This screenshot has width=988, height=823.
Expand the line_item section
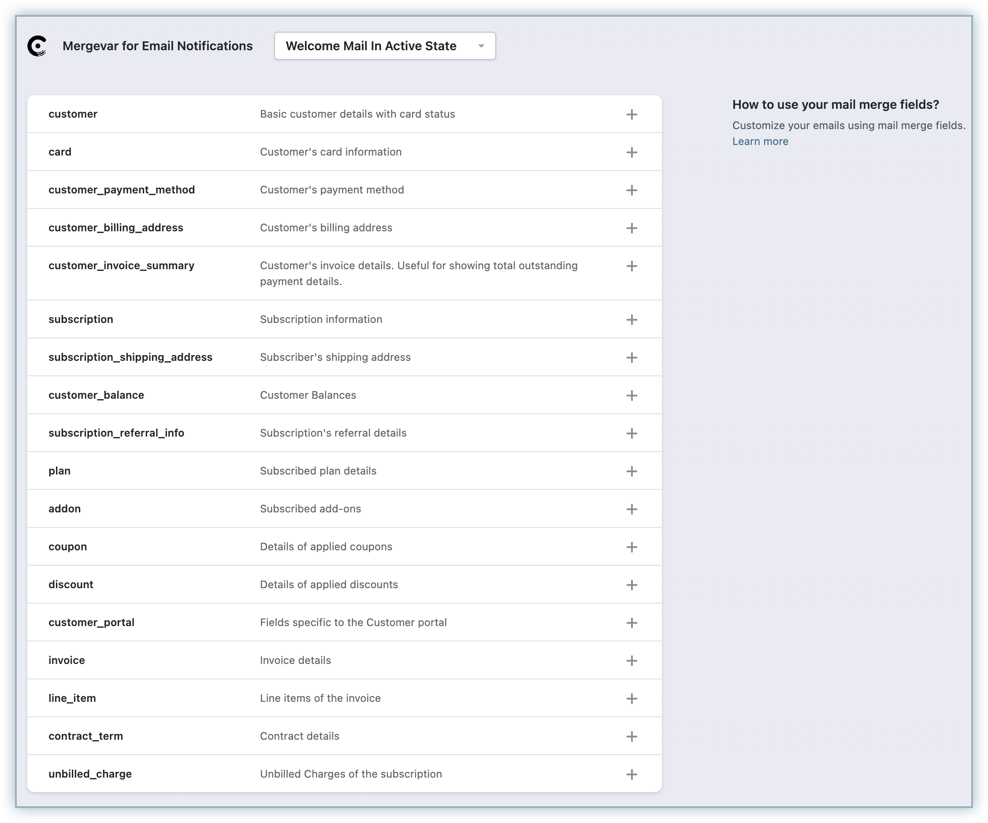pyautogui.click(x=631, y=699)
